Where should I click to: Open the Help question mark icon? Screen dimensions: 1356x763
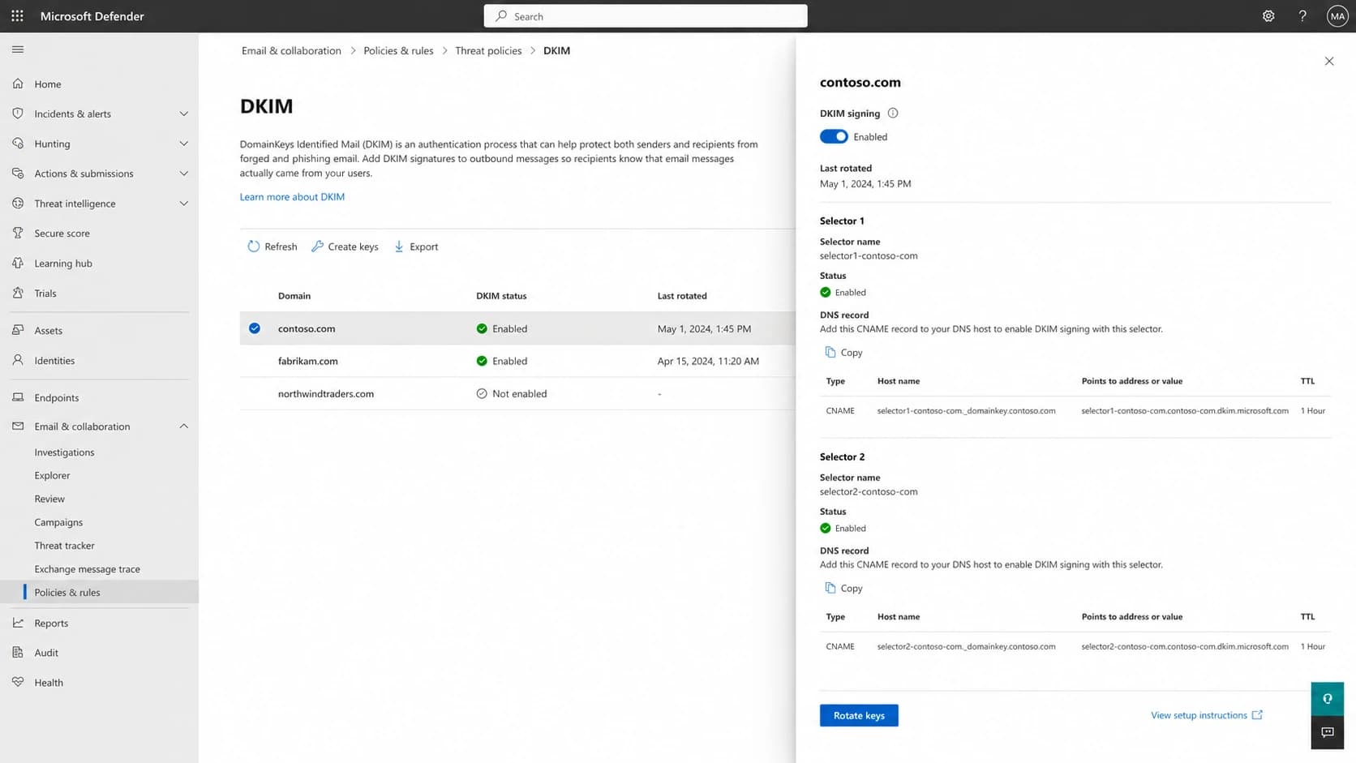tap(1302, 15)
